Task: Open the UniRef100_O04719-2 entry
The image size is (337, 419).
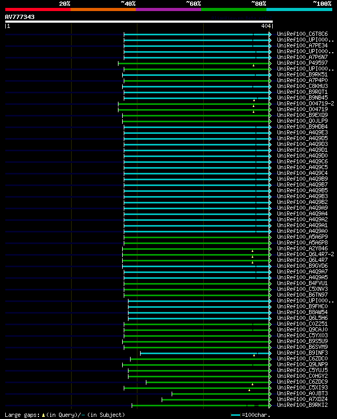Action: (305, 103)
